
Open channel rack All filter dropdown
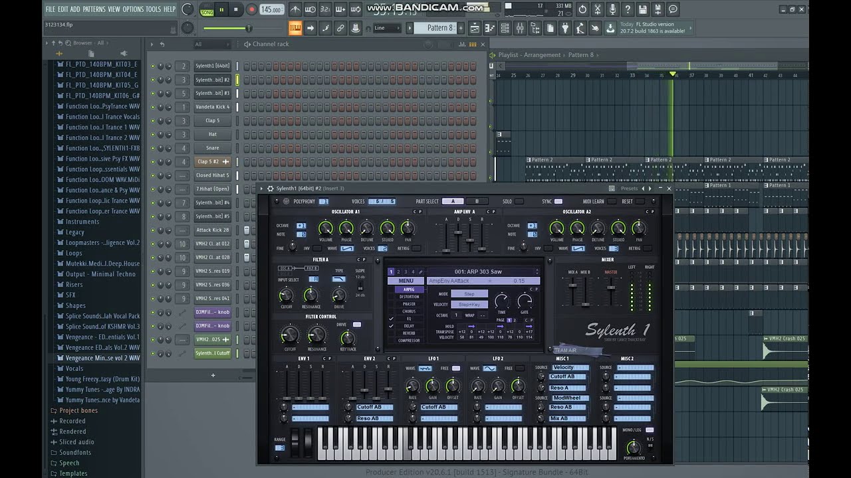click(x=213, y=44)
